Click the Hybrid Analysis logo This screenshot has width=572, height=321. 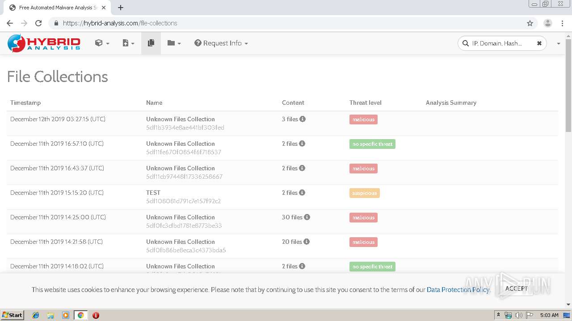[x=44, y=43]
